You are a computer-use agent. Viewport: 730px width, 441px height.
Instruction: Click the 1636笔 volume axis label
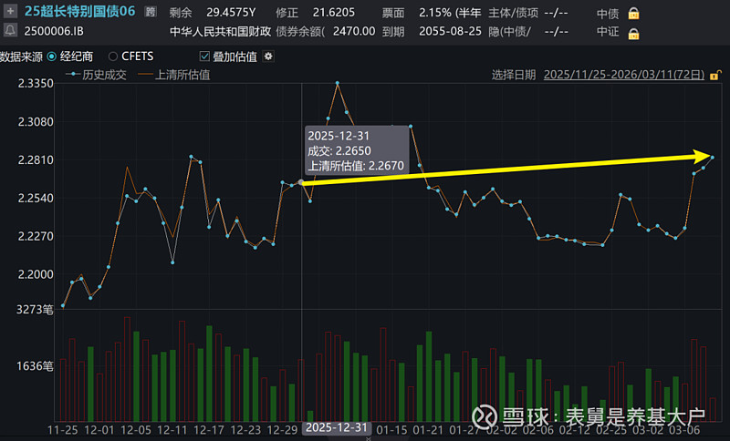[35, 366]
